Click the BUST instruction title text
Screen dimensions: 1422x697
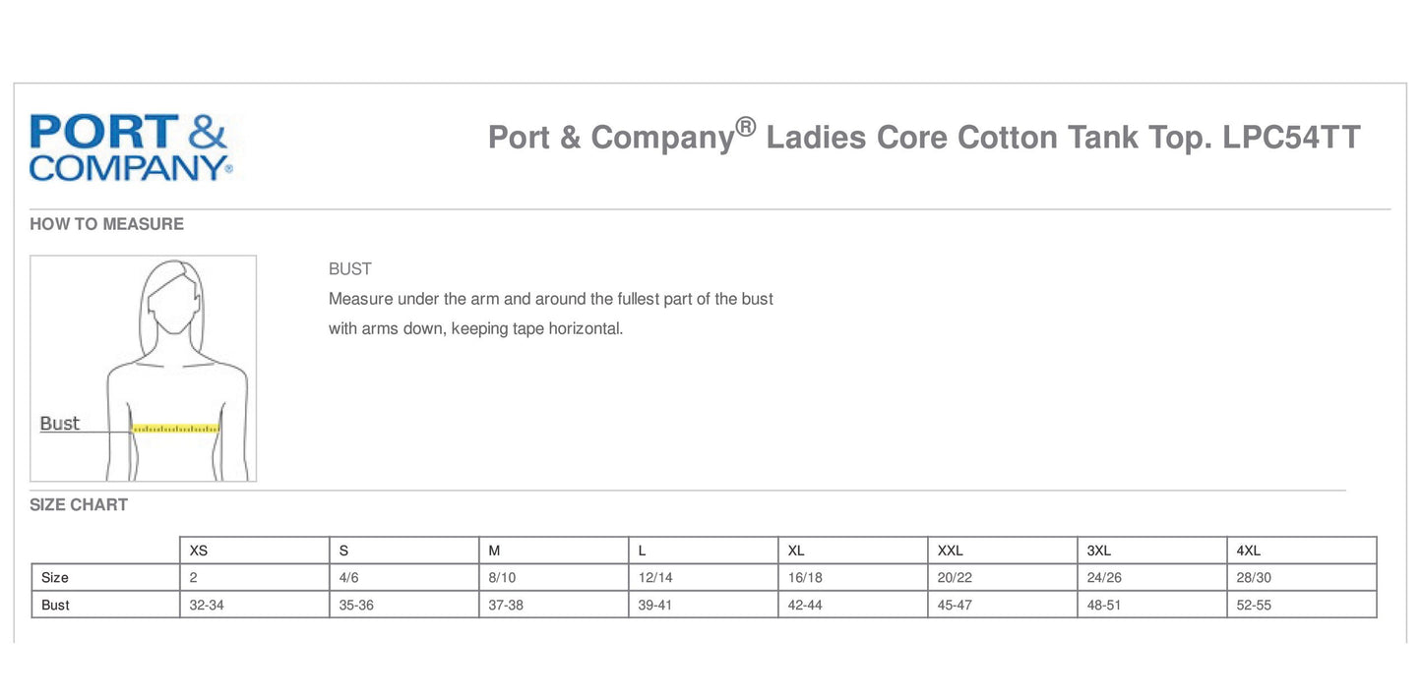pos(350,269)
